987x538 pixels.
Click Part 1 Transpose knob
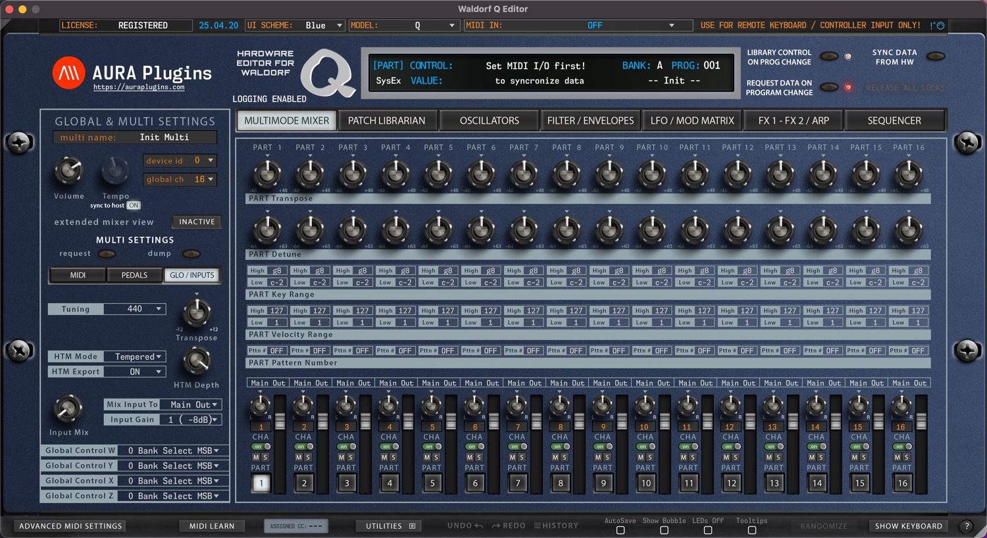click(x=266, y=174)
